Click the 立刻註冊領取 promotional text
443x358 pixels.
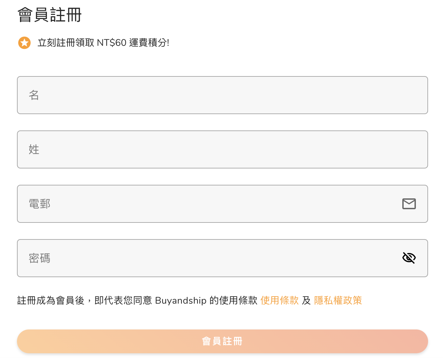pyautogui.click(x=66, y=43)
